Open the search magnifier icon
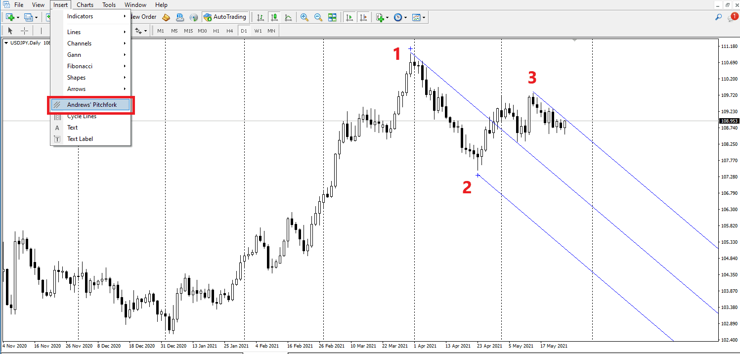Image resolution: width=740 pixels, height=354 pixels. coord(718,17)
